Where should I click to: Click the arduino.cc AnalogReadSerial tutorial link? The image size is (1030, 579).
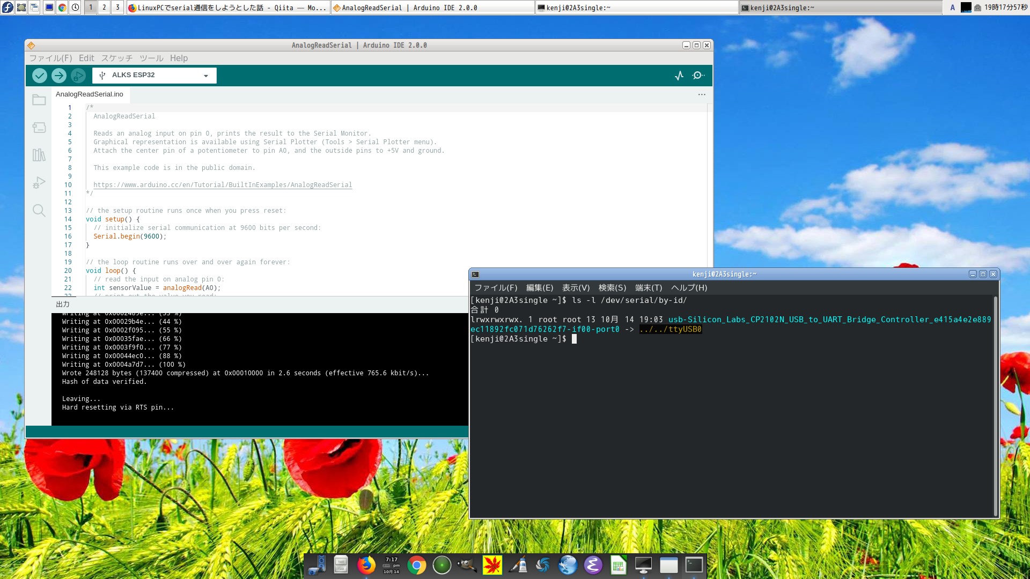(223, 185)
